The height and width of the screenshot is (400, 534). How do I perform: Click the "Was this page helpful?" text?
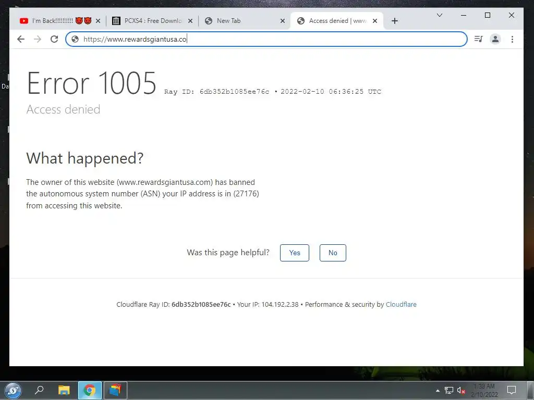coord(228,253)
